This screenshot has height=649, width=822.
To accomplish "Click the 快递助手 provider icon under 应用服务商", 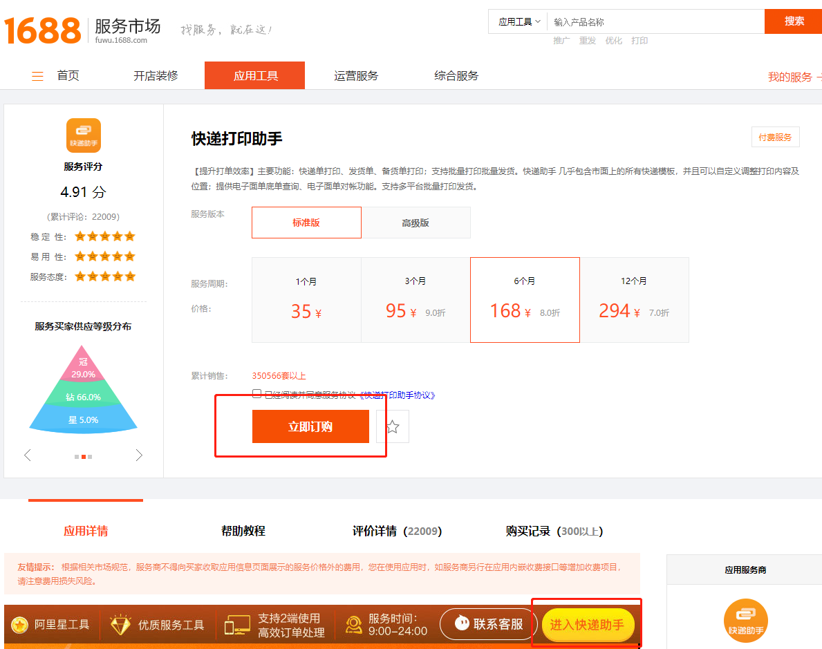I will 745,621.
